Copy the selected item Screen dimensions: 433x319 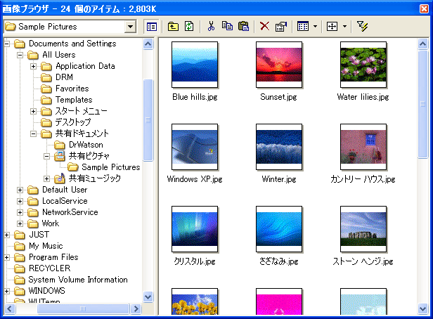point(227,26)
